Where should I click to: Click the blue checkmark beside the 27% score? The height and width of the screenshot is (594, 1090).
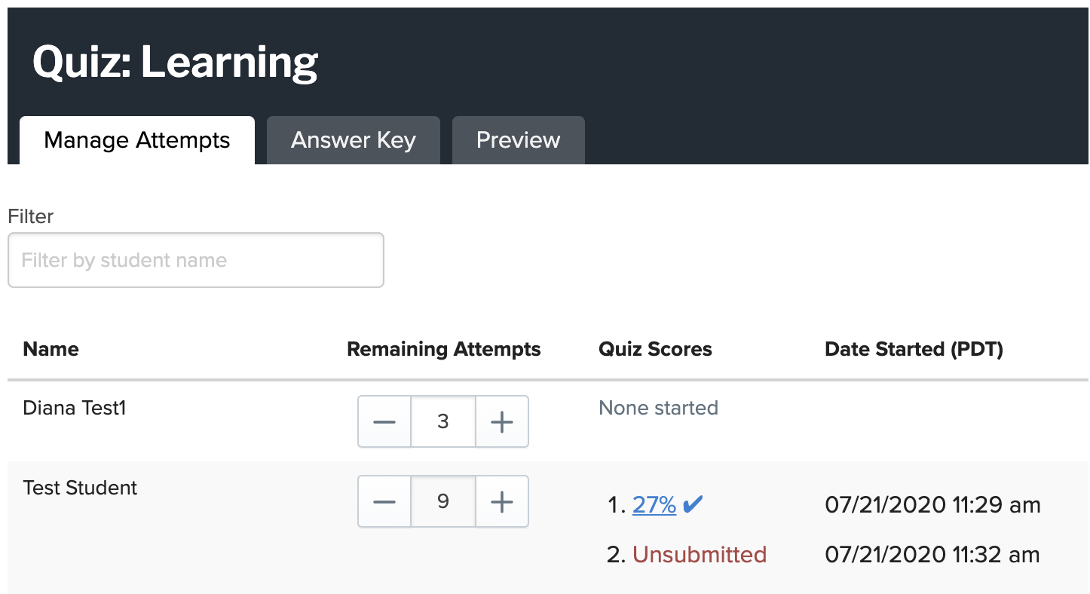pos(692,504)
